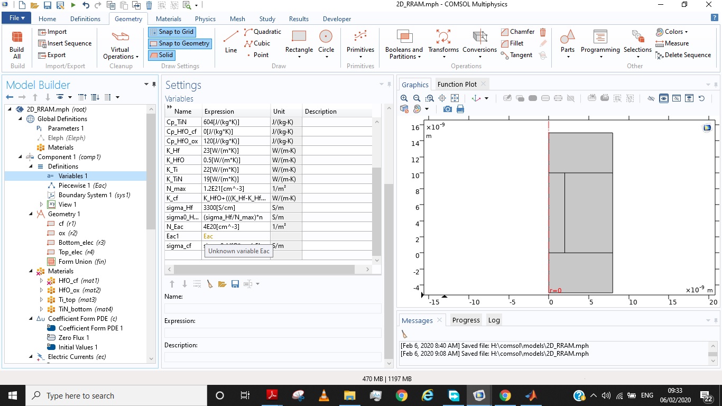Switch to the Materials ribbon tab
Viewport: 722px width, 406px height.
pyautogui.click(x=169, y=19)
